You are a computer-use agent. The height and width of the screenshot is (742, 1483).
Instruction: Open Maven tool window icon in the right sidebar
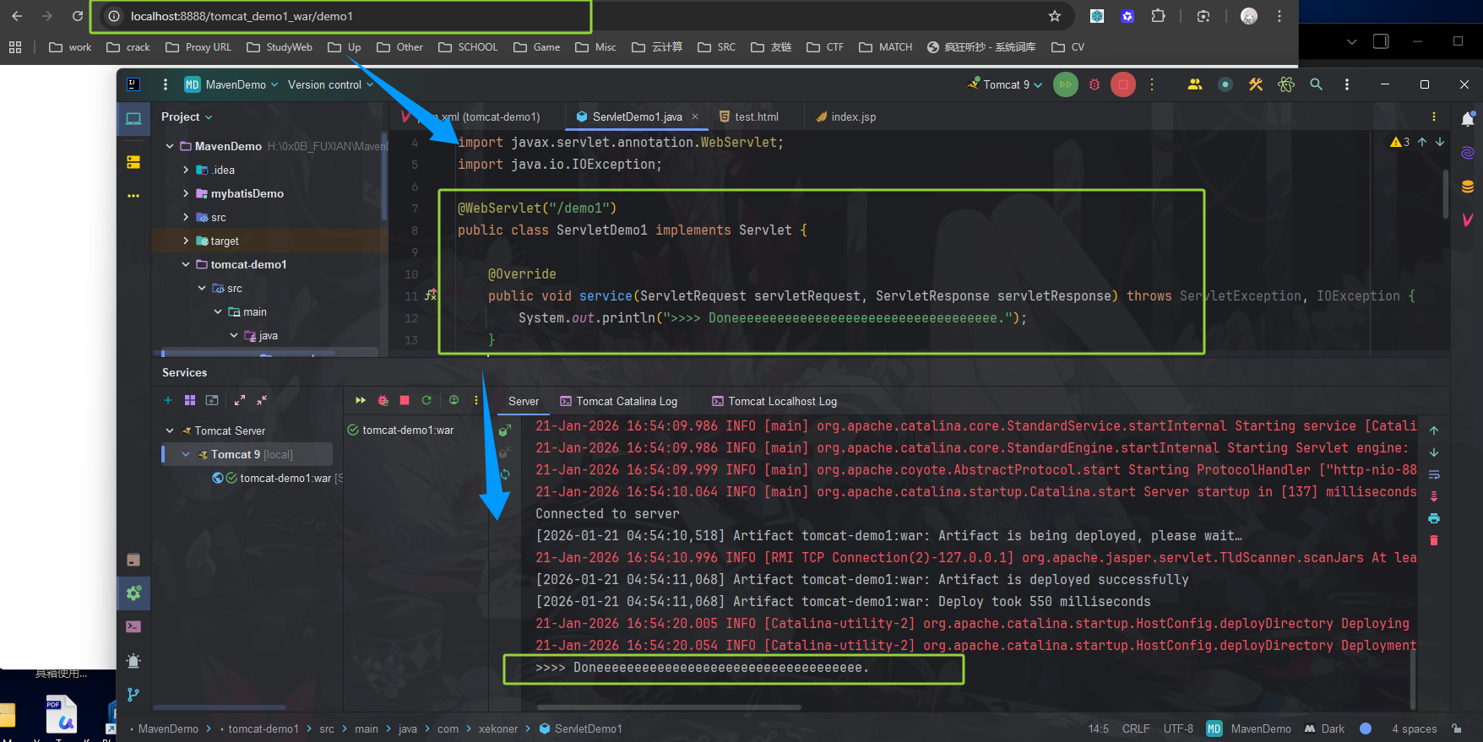1468,220
